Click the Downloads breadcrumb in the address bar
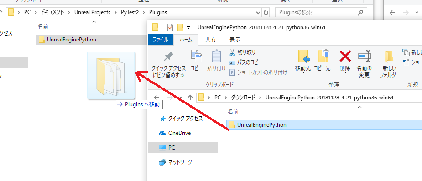The image size is (422, 181). [x=243, y=98]
